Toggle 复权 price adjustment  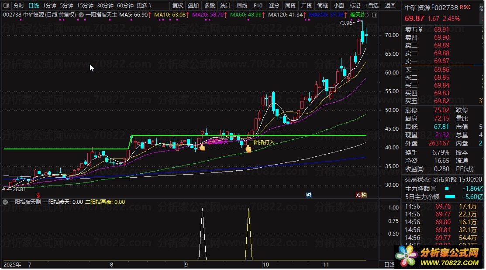pyautogui.click(x=178, y=6)
